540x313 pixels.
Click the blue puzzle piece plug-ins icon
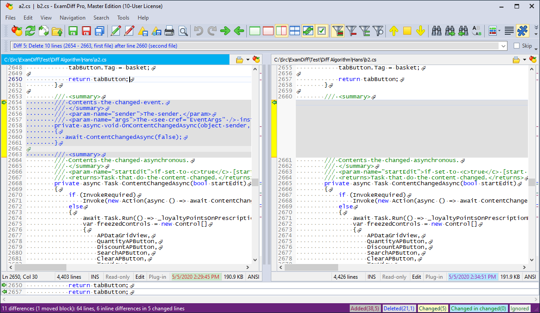(523, 31)
